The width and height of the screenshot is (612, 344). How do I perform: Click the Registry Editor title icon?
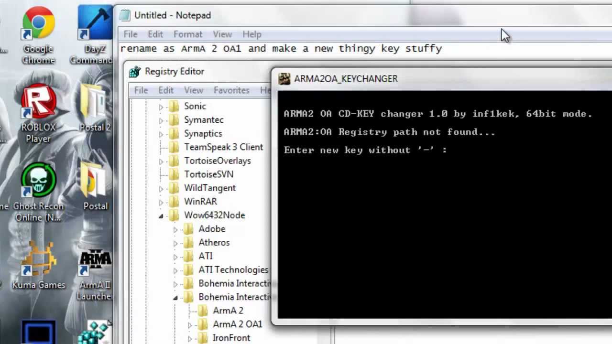(x=135, y=72)
